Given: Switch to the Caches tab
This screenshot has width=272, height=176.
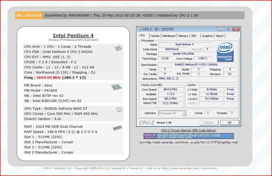Looking at the screenshot, I should point(155,36).
